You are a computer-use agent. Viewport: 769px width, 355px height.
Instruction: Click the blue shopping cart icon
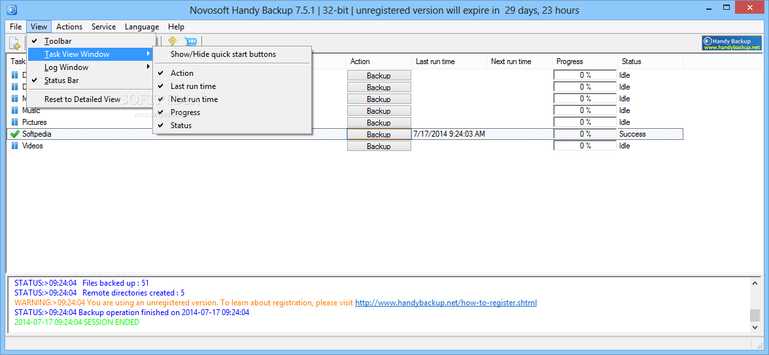[190, 42]
